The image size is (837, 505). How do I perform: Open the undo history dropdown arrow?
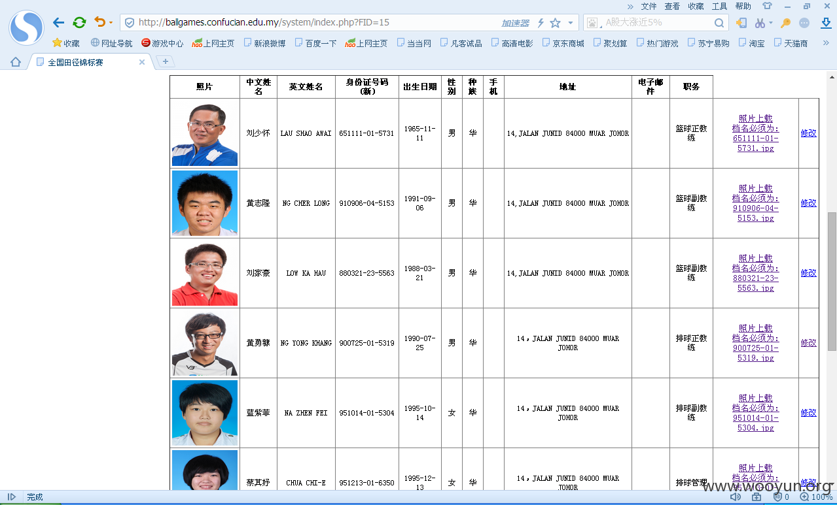[x=111, y=23]
